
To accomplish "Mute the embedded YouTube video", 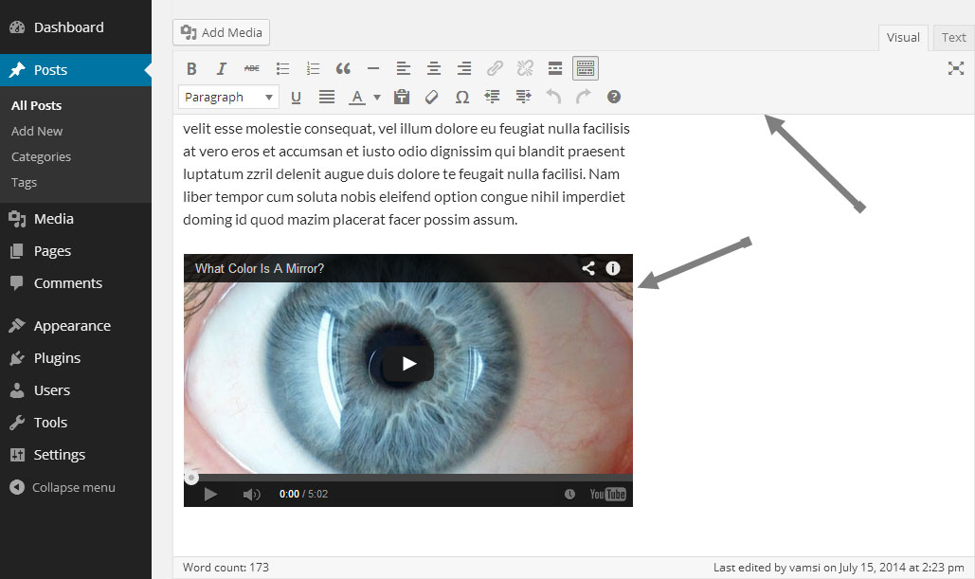I will 250,493.
